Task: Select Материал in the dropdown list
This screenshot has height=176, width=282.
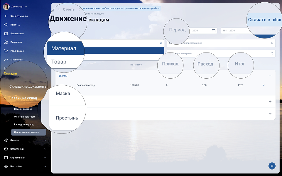Action: (64, 48)
